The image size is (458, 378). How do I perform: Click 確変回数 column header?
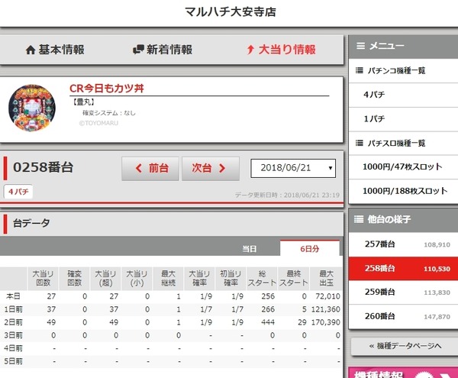pyautogui.click(x=75, y=279)
